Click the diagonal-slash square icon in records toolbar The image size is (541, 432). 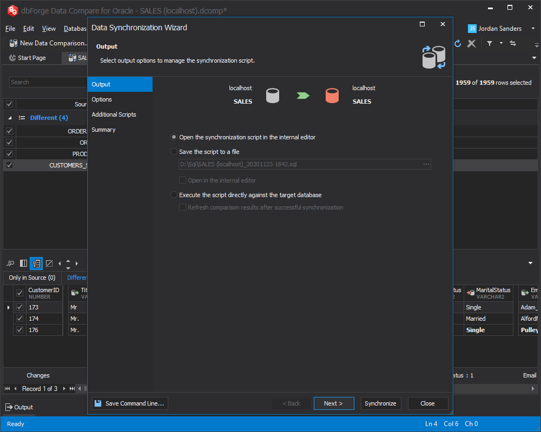tap(49, 264)
